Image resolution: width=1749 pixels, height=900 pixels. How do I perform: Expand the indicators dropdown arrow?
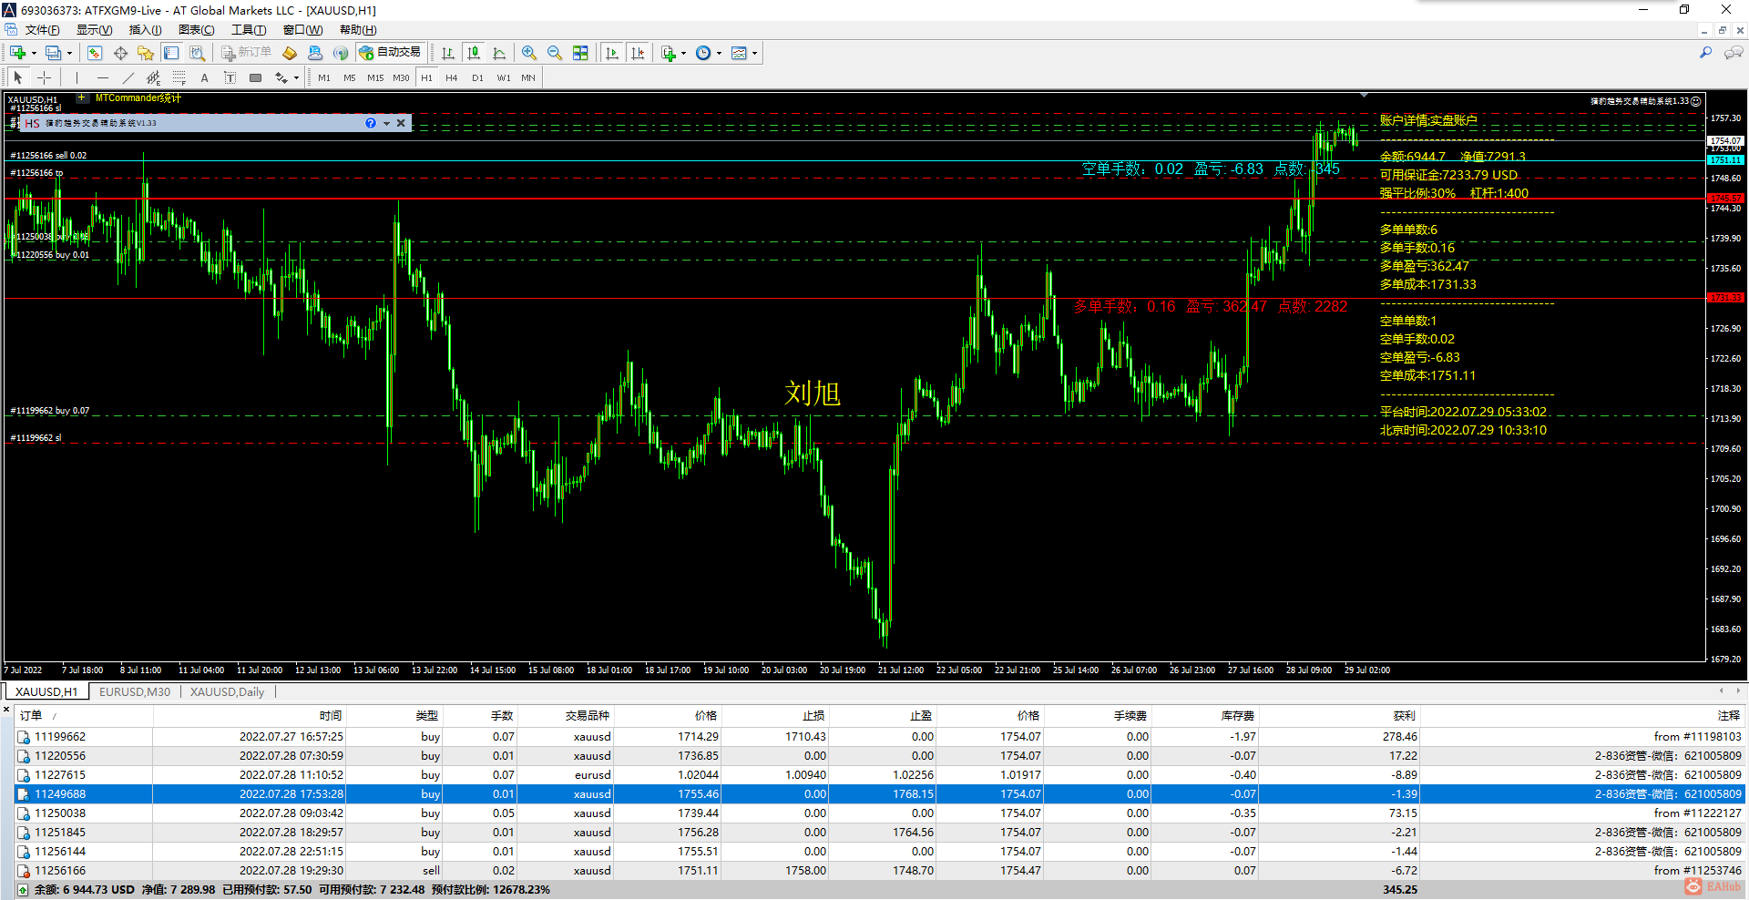[683, 53]
